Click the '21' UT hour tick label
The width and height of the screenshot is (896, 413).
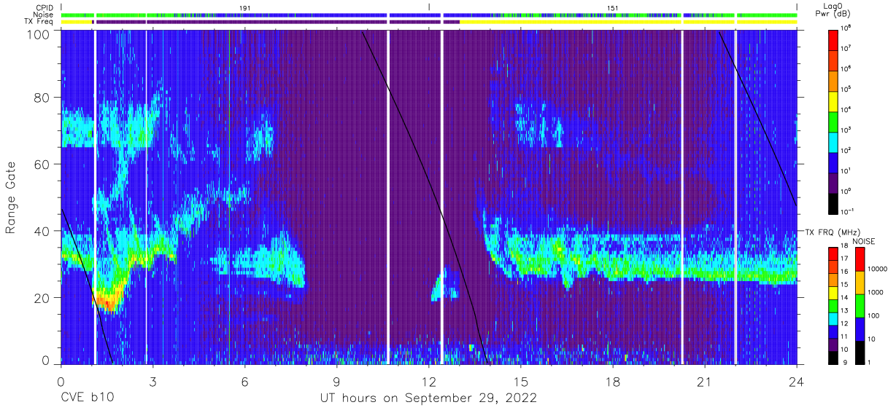(705, 382)
